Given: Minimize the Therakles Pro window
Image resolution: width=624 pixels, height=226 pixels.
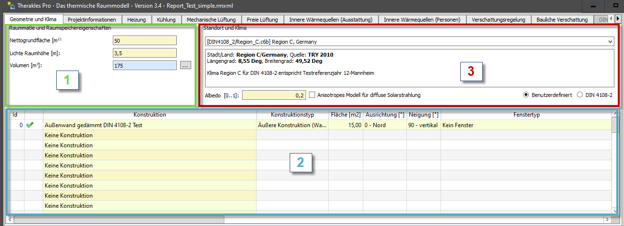Looking at the screenshot, I should click(594, 5).
